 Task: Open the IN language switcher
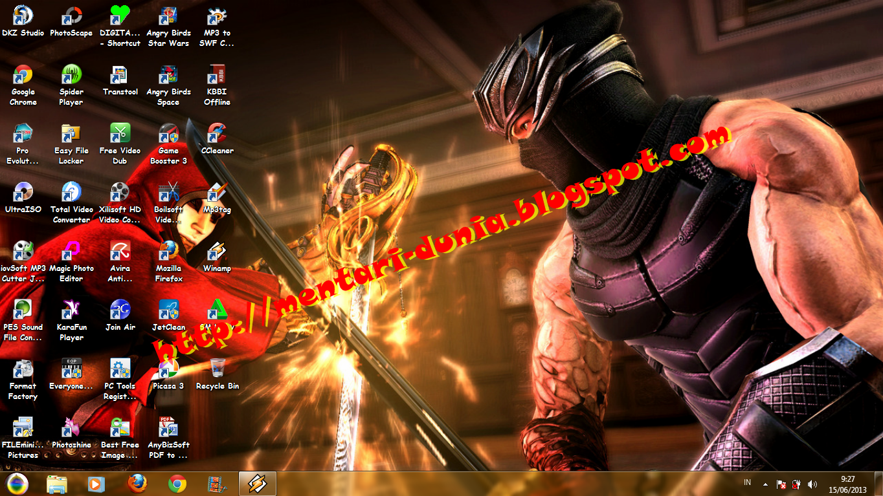746,482
